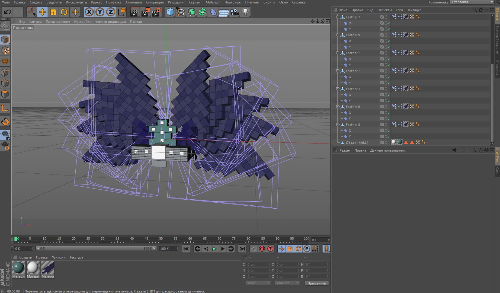
Task: Open the MoGraph menu
Action: point(213,2)
